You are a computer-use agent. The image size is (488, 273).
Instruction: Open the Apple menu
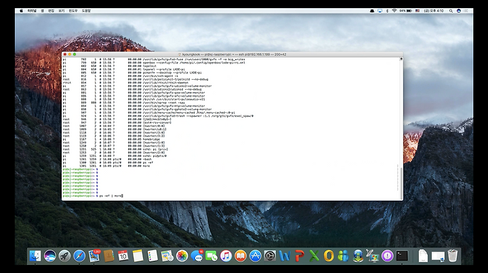22,11
